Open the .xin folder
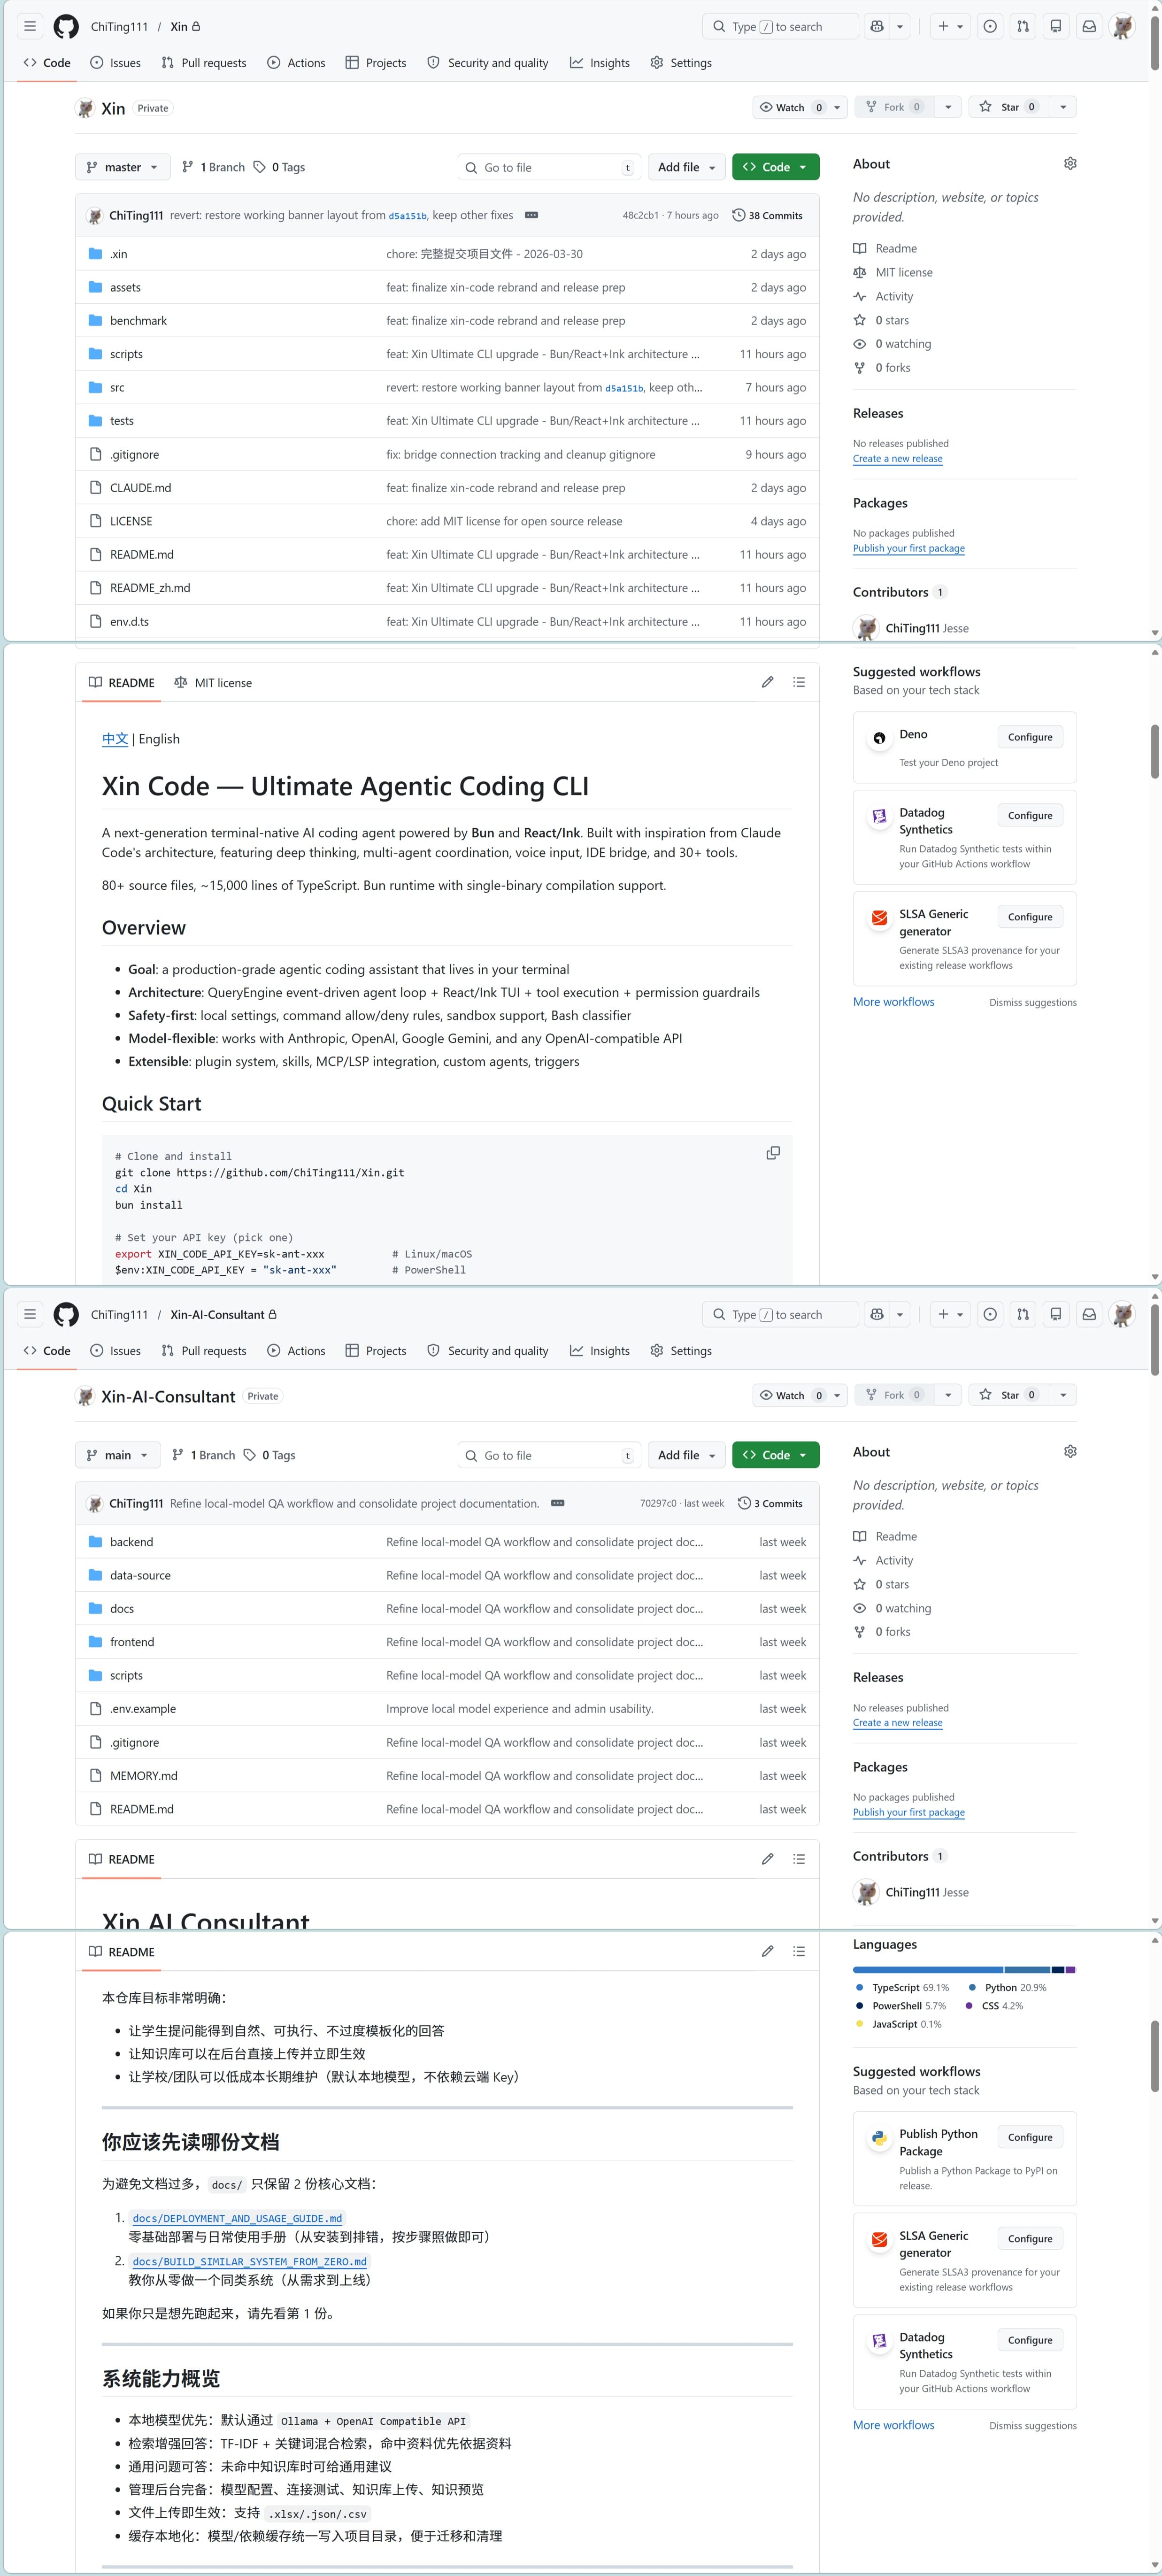Viewport: 1162px width, 2576px height. coord(118,254)
